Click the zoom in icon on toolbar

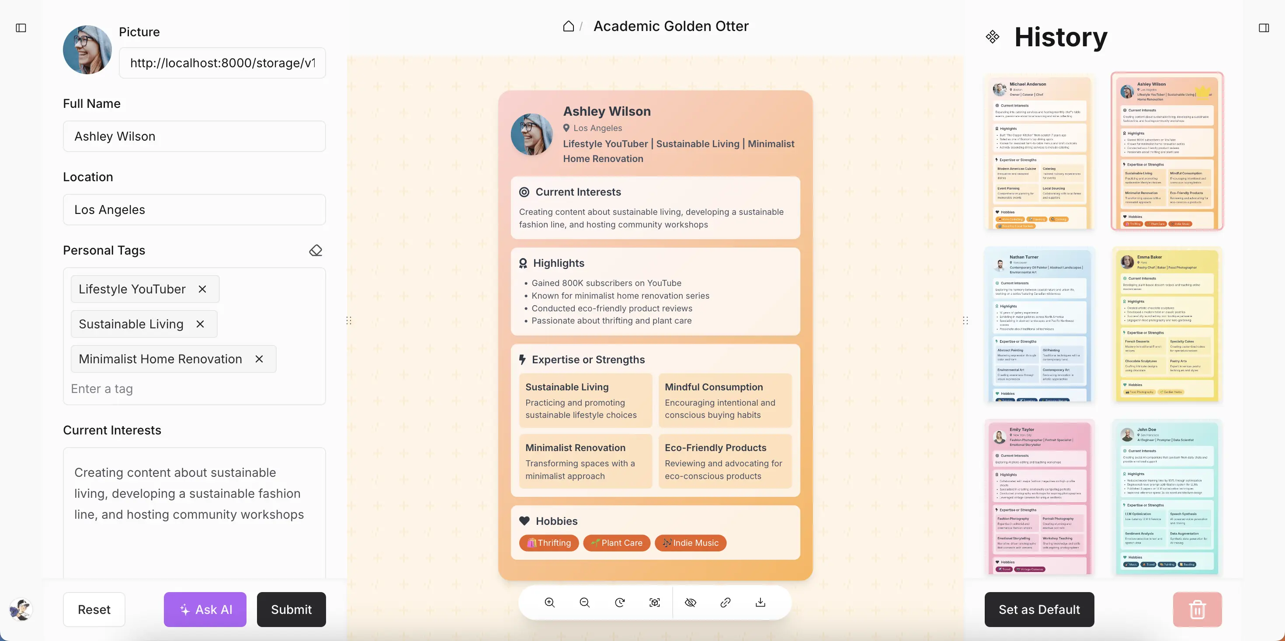[549, 603]
